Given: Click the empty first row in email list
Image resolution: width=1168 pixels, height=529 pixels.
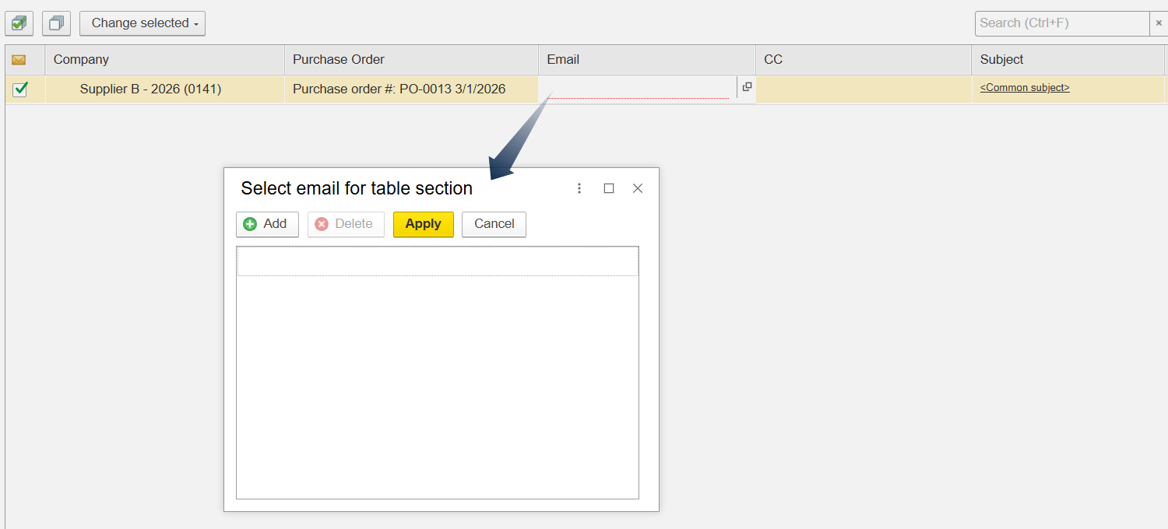Looking at the screenshot, I should (x=438, y=261).
